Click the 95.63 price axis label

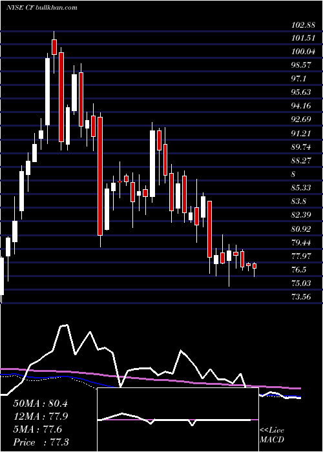[x=301, y=92]
